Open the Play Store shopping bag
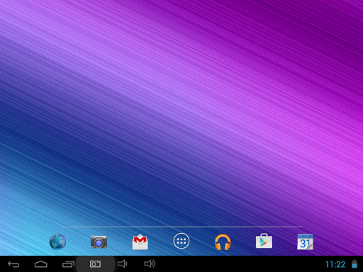This screenshot has height=272, width=363. (264, 241)
